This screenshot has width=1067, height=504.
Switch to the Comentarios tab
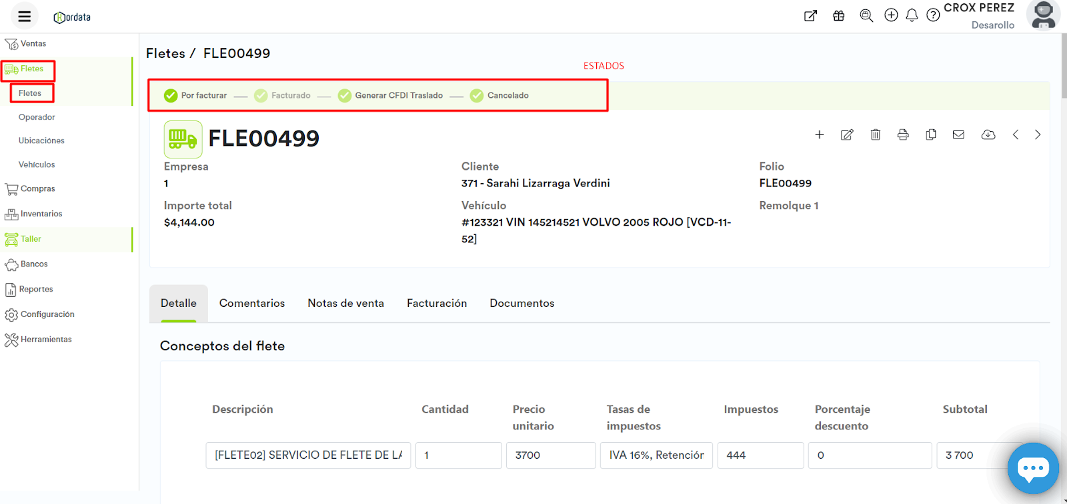(x=252, y=304)
